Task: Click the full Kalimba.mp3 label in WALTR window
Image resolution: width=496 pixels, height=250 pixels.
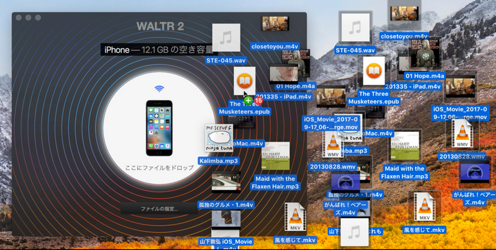Action: coord(219,161)
